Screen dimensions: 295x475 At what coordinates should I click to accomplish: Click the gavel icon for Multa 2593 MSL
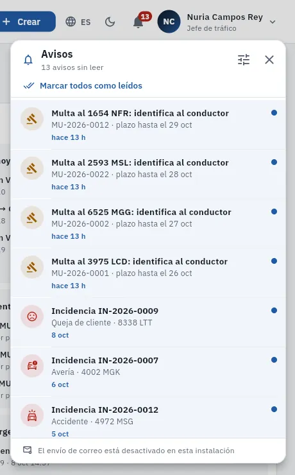[x=32, y=168]
